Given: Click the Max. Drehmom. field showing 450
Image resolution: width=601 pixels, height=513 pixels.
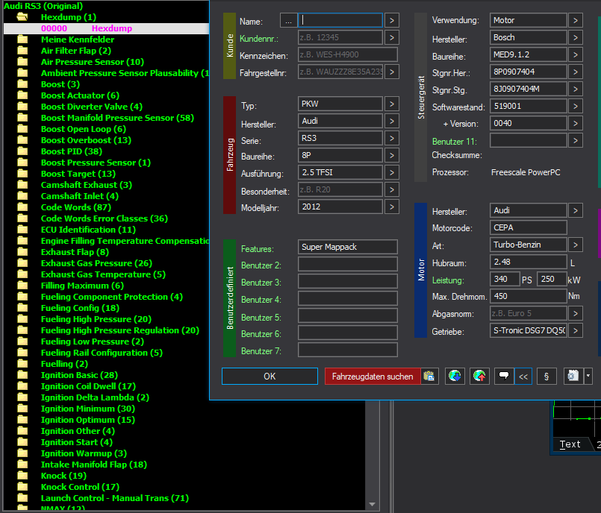Looking at the screenshot, I should pyautogui.click(x=528, y=296).
